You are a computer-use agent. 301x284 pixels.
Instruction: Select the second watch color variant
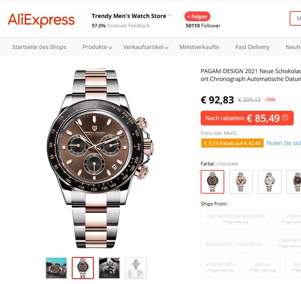tap(241, 182)
